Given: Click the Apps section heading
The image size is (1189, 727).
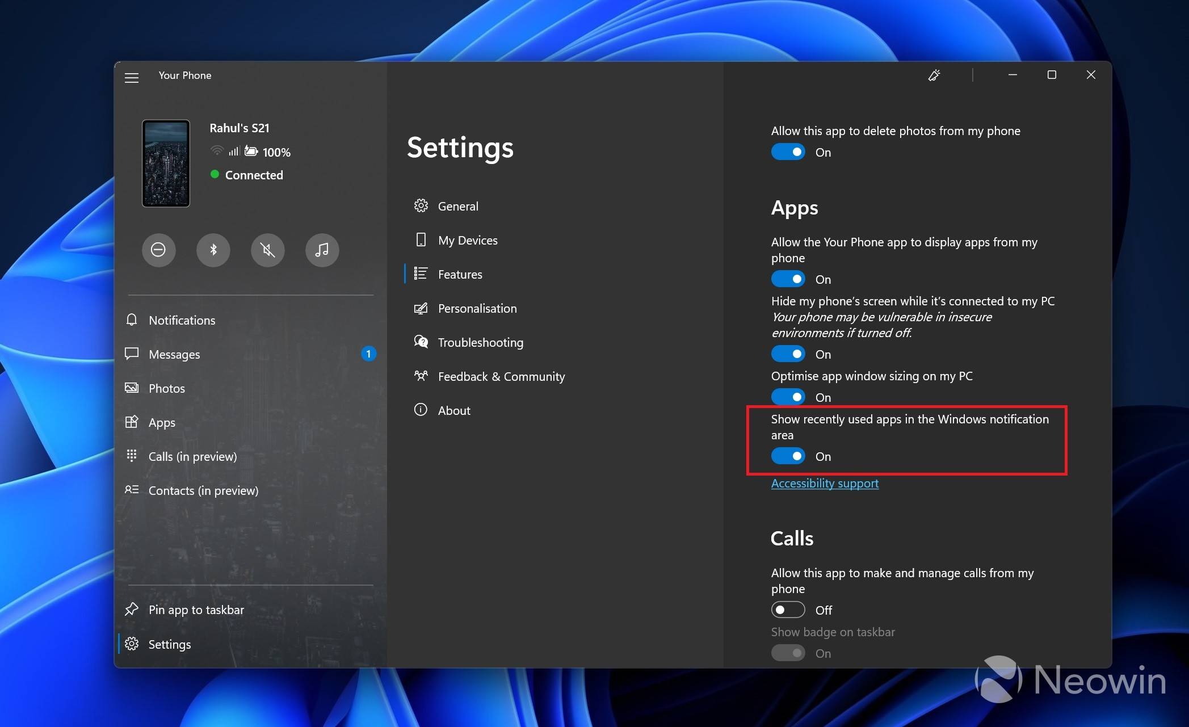Looking at the screenshot, I should click(x=795, y=208).
